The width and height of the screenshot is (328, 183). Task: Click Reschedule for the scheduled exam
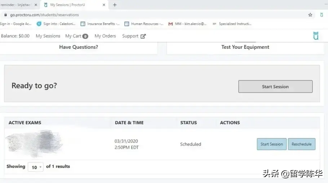click(301, 144)
